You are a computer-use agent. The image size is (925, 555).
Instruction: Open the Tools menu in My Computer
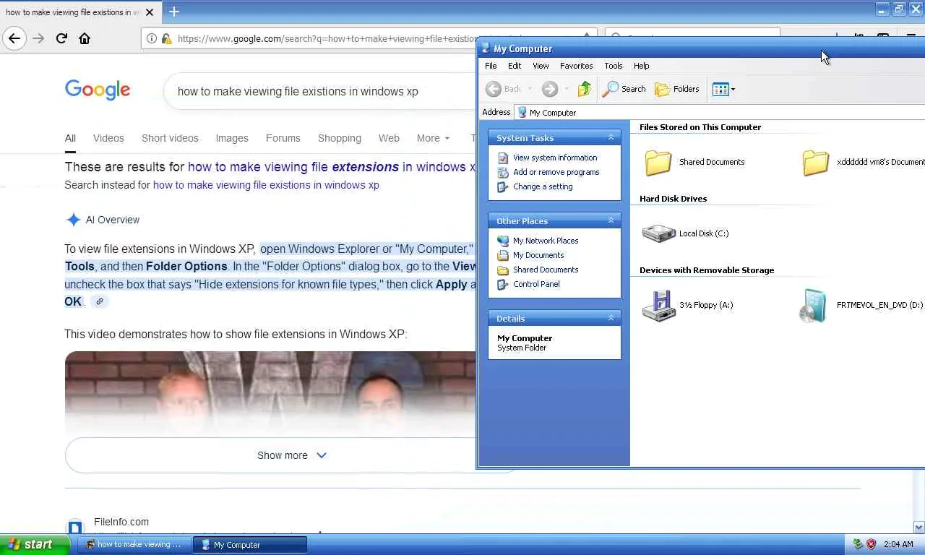(x=613, y=66)
